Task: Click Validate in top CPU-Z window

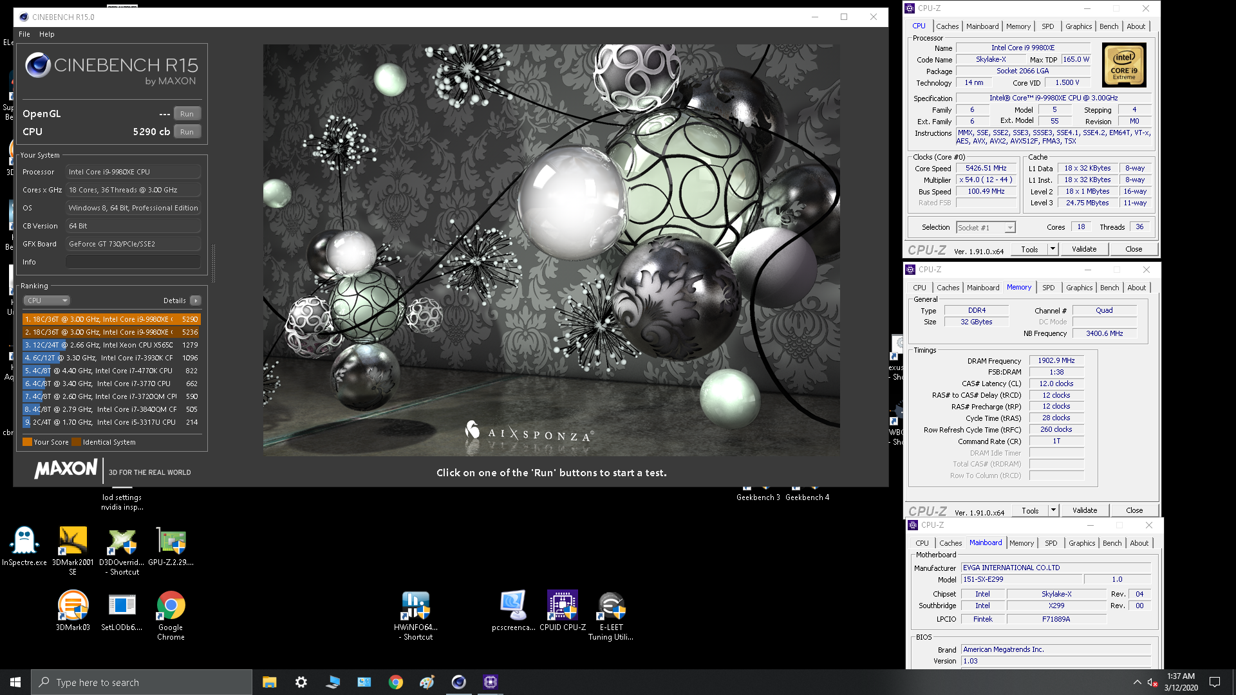Action: (1084, 249)
